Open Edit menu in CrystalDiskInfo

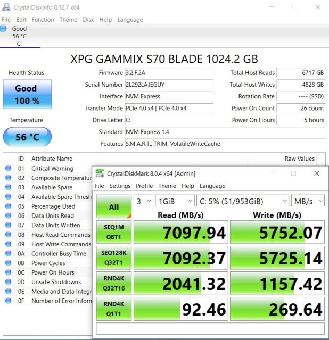[x=21, y=20]
